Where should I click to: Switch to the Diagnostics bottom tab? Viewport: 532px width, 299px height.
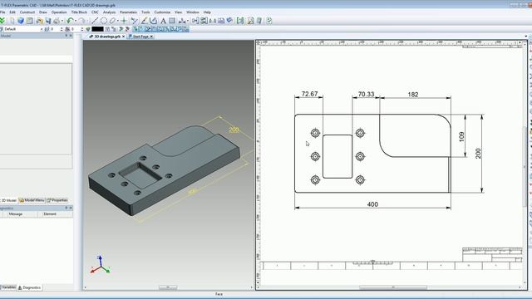[30, 287]
